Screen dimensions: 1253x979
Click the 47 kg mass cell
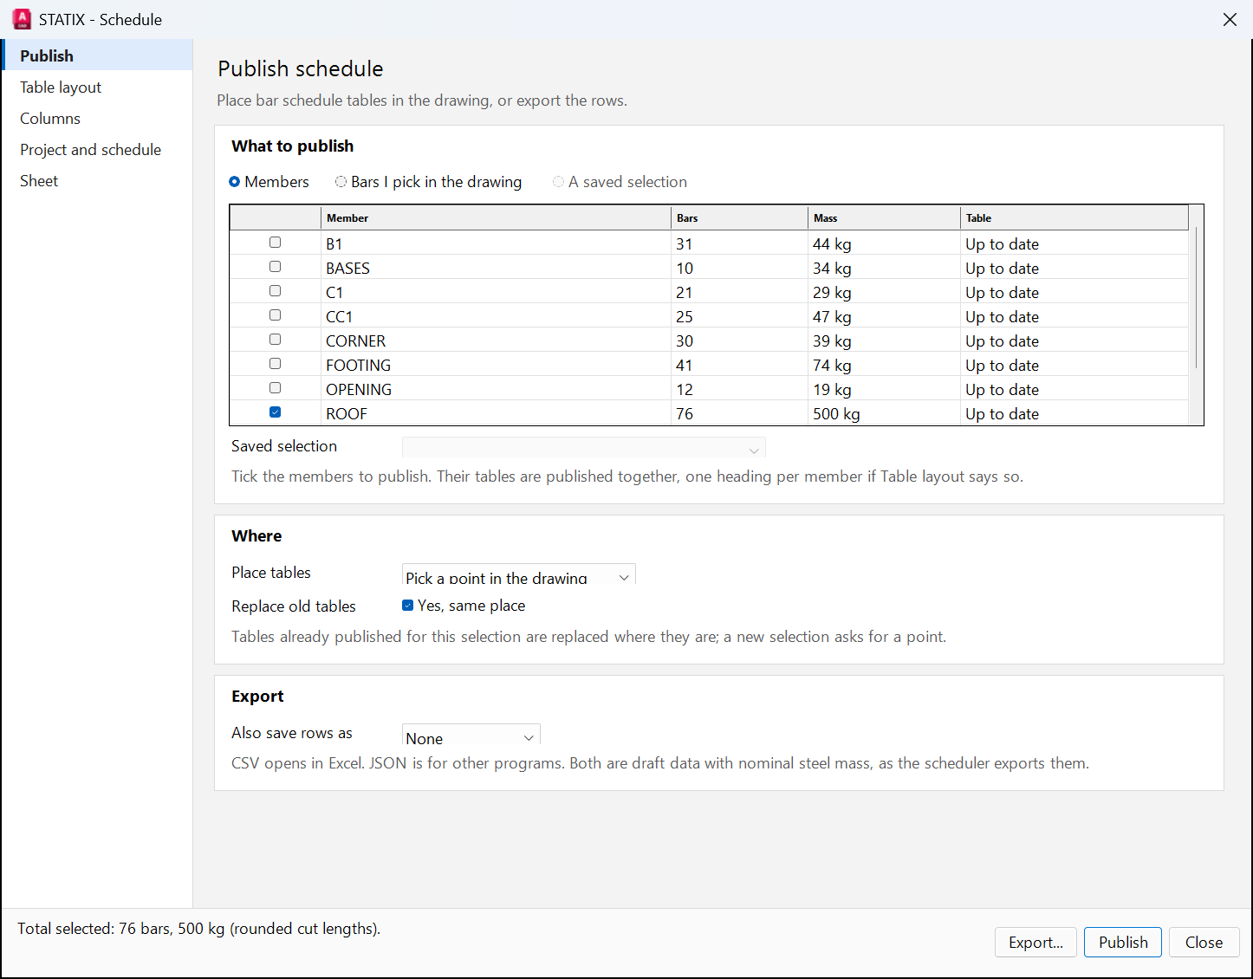tap(832, 317)
